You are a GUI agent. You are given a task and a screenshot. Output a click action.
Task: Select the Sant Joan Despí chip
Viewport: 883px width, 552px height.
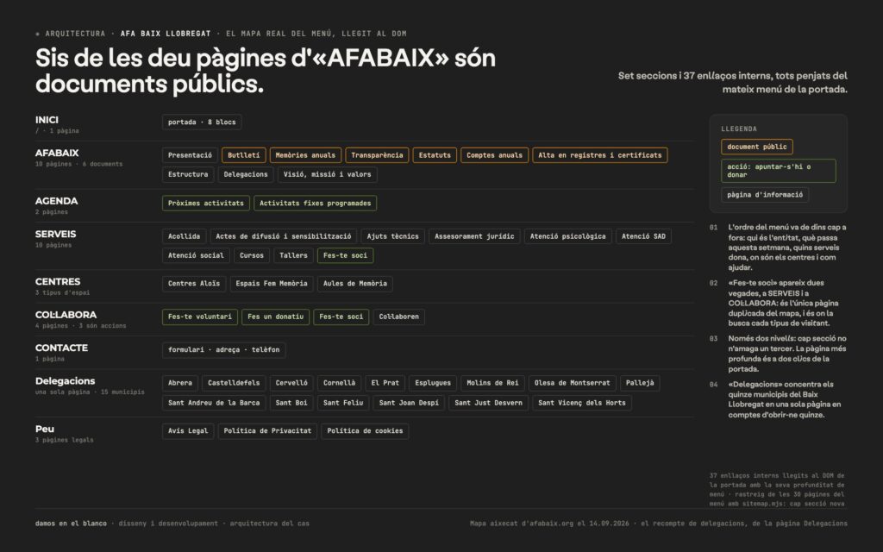tap(409, 404)
